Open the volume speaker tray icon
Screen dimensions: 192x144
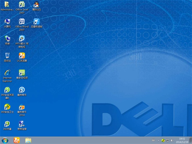click(x=172, y=140)
